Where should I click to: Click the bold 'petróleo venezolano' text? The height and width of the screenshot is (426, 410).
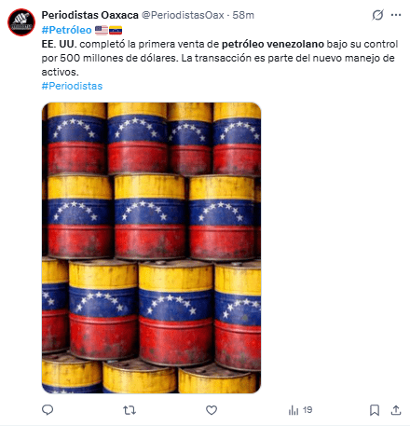(x=273, y=44)
